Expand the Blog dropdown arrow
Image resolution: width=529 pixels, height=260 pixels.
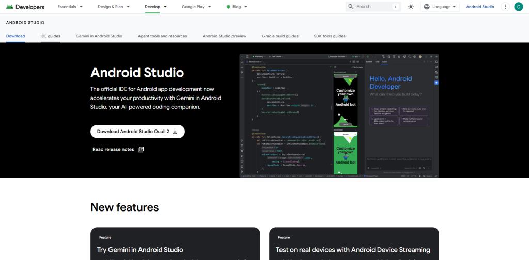coord(246,7)
